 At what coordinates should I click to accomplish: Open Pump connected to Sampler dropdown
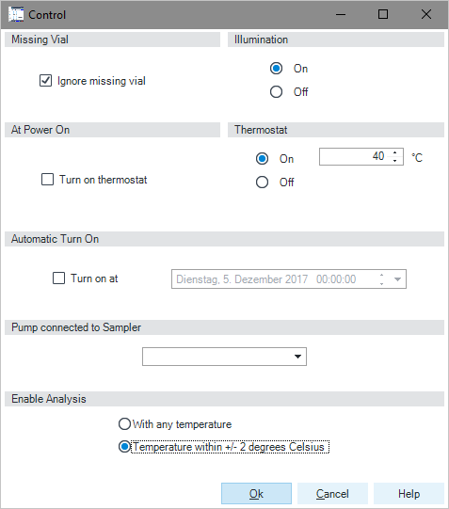tap(224, 357)
